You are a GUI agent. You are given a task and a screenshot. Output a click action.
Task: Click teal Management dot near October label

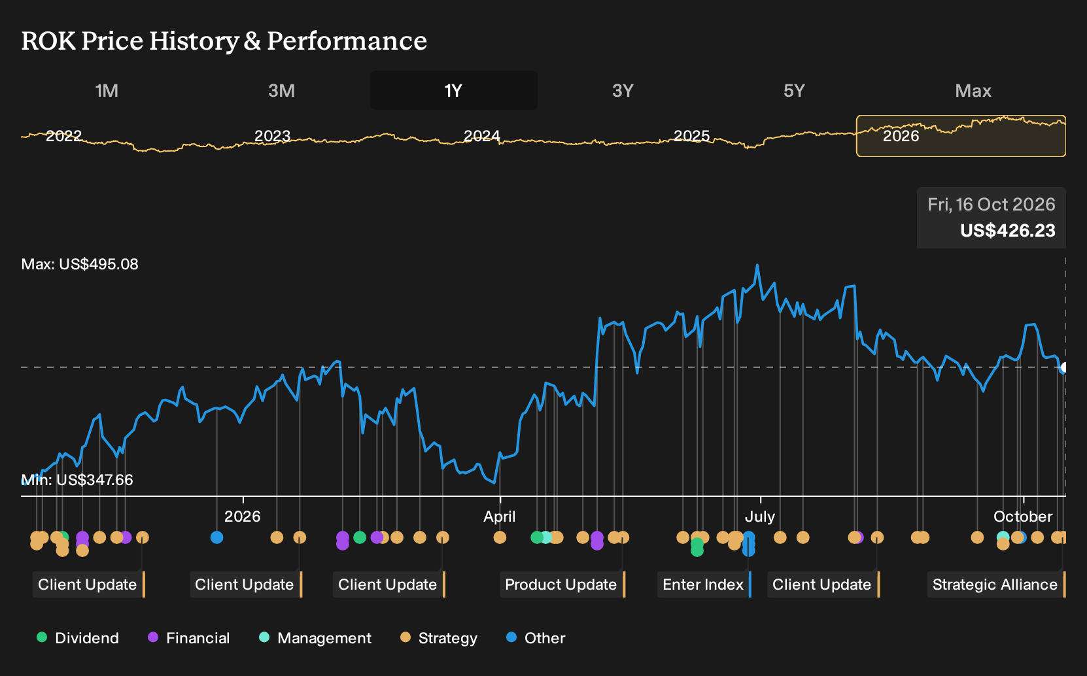pos(1003,537)
